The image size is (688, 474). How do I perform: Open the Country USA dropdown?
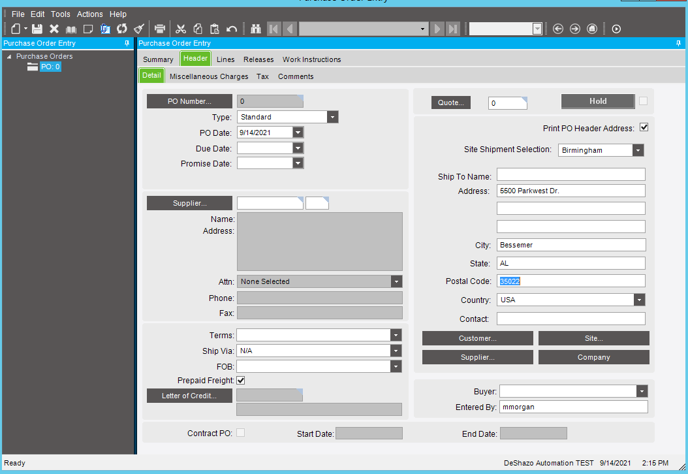[639, 300]
